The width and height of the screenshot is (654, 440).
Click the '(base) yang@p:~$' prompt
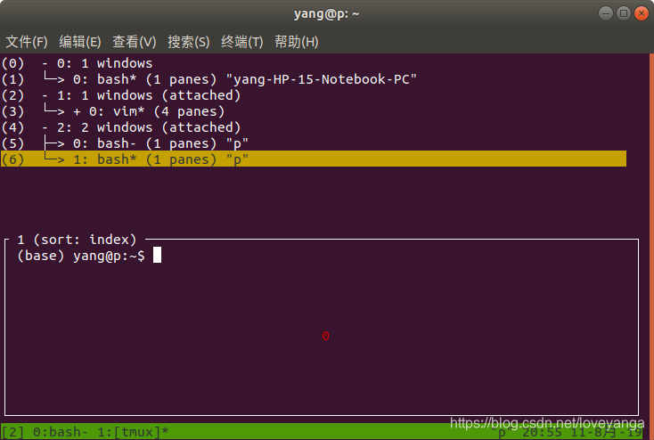(81, 256)
